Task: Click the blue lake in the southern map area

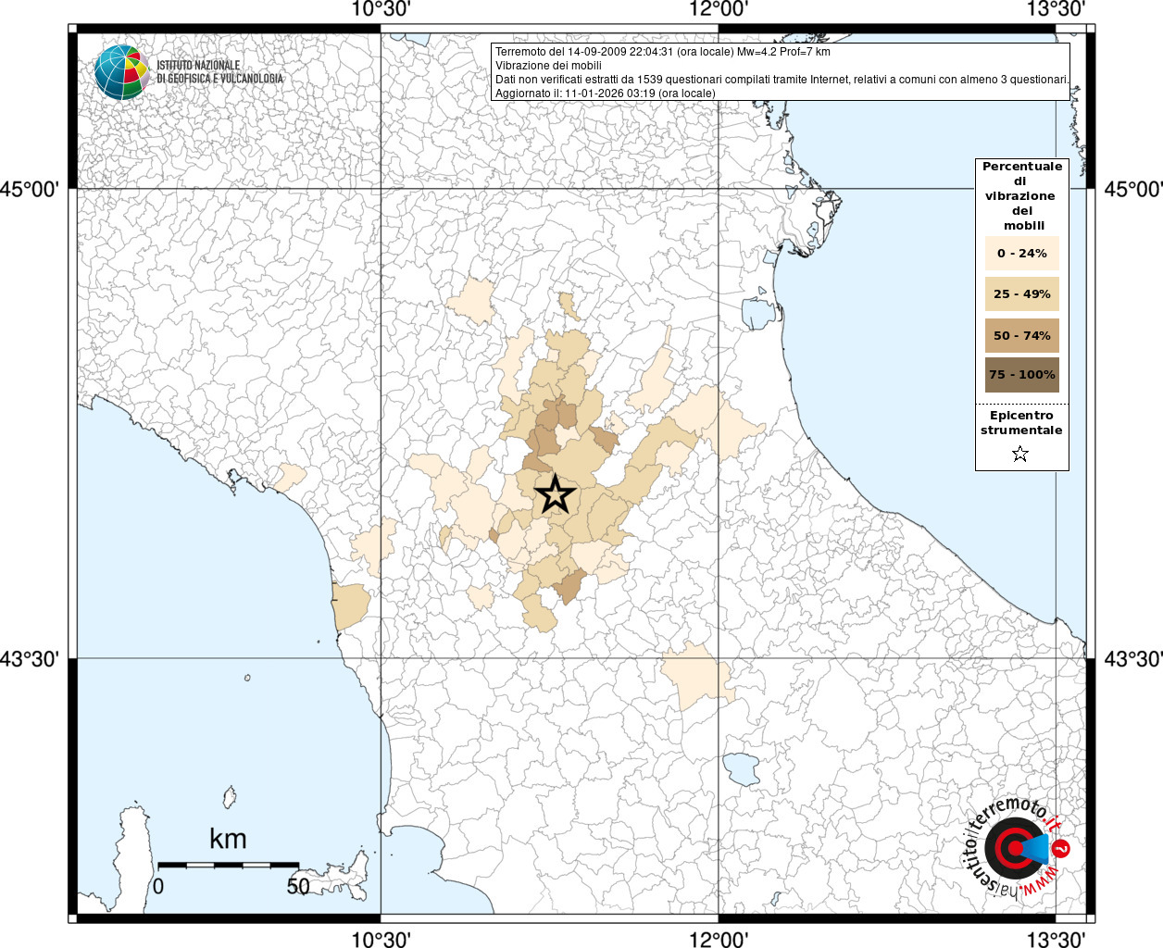Action: tap(740, 769)
